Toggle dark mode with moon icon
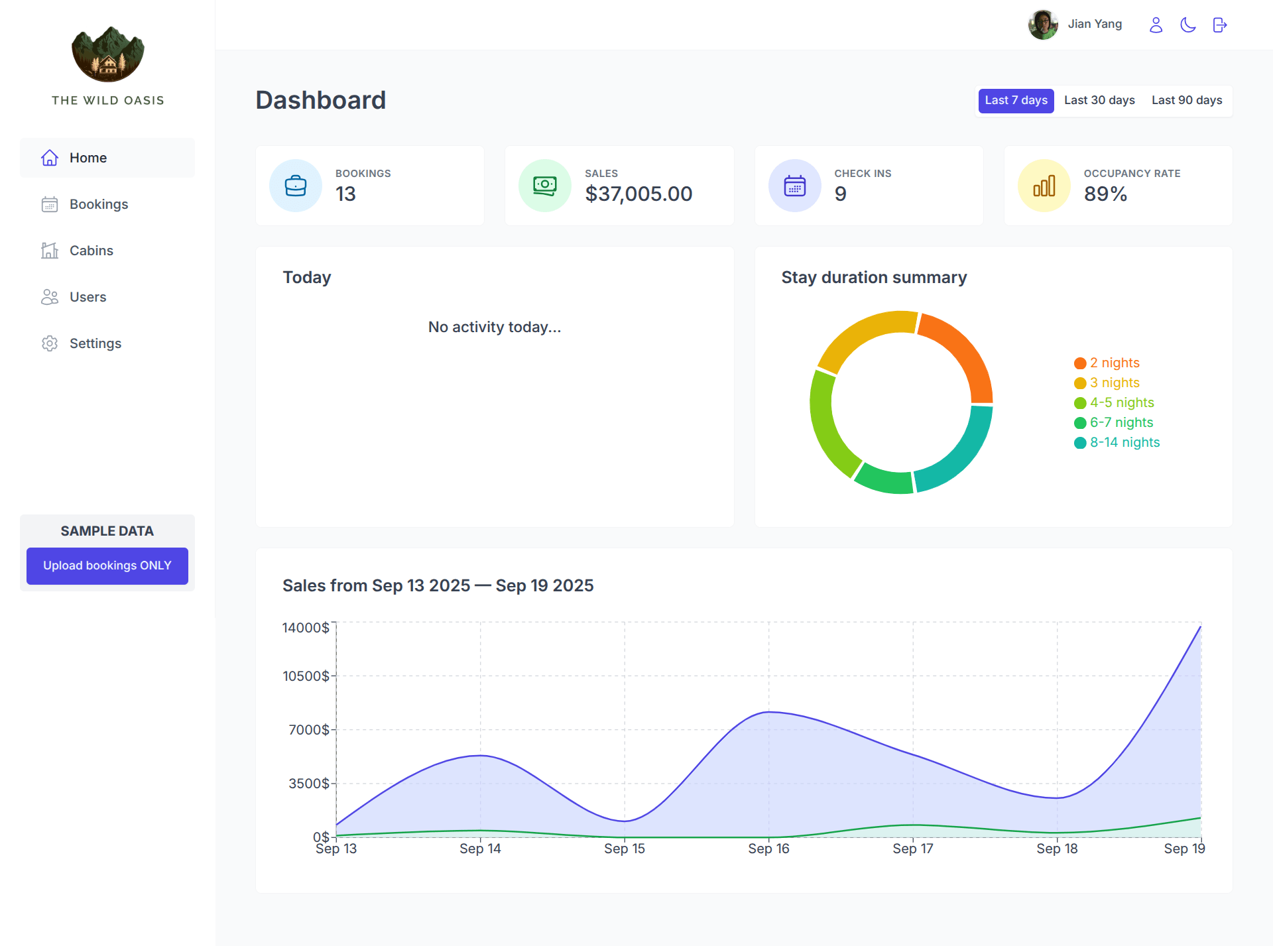Screen dimensions: 1273x946 (x=1187, y=25)
